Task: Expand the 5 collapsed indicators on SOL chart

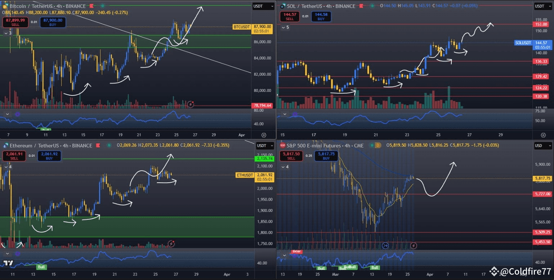Action: tap(285, 27)
